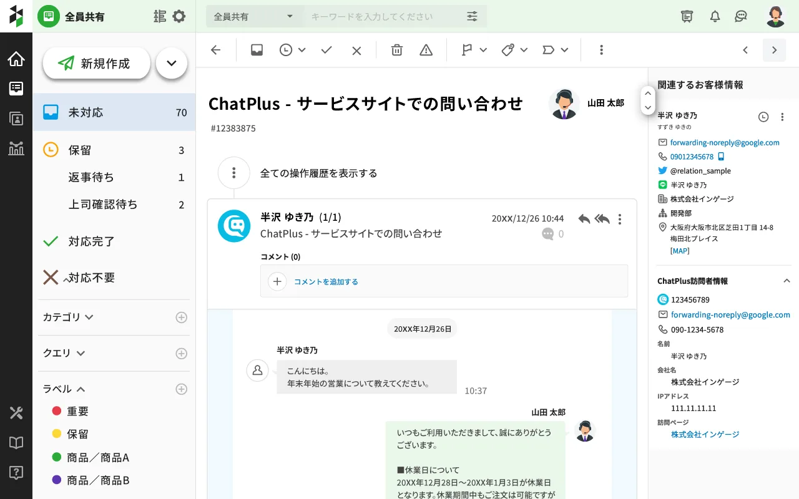Add a new category with plus icon
799x499 pixels.
click(x=181, y=317)
